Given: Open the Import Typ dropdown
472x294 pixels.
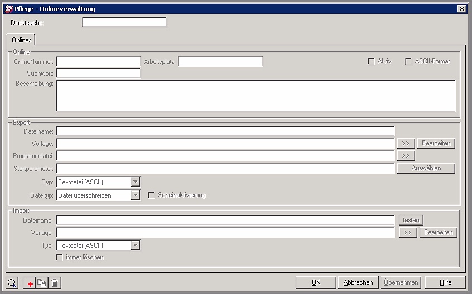Looking at the screenshot, I should pos(135,245).
